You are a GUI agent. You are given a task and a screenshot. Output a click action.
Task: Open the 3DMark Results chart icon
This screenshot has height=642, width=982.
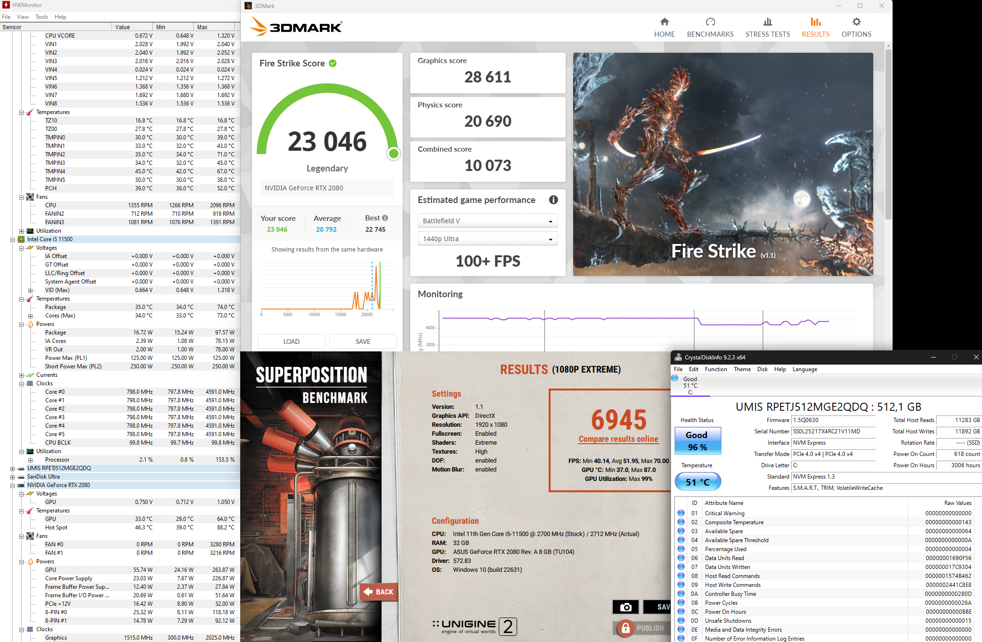[815, 22]
